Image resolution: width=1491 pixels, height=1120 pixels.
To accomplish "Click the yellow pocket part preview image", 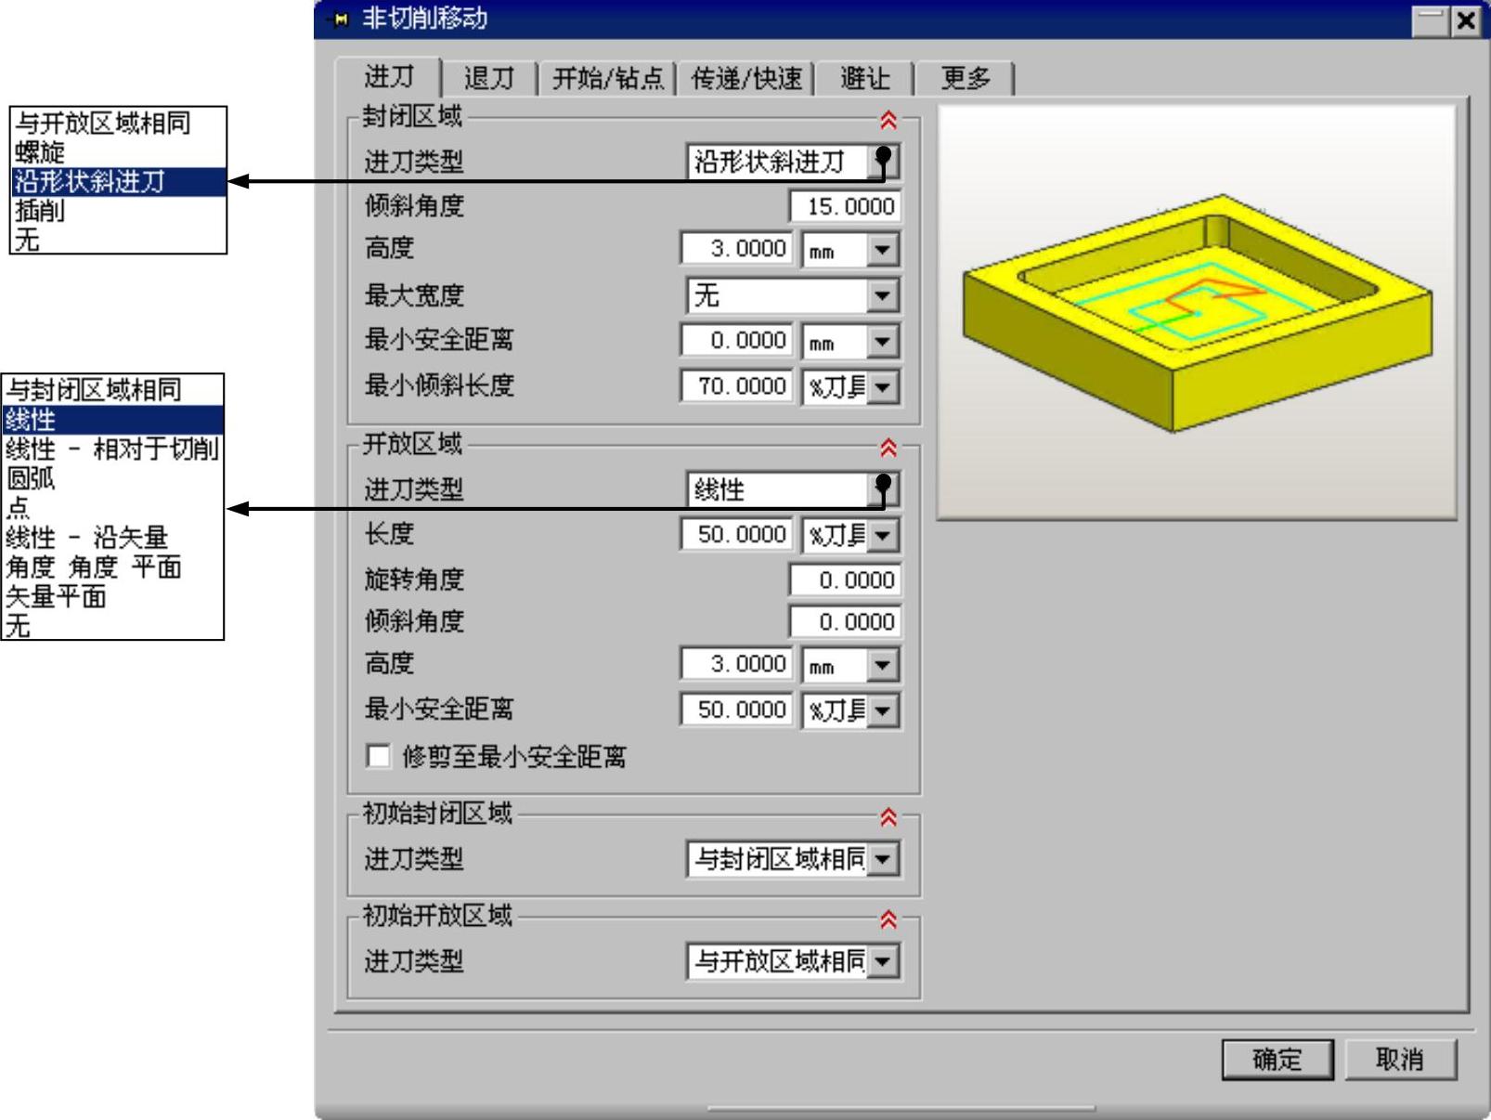I will click(1197, 312).
